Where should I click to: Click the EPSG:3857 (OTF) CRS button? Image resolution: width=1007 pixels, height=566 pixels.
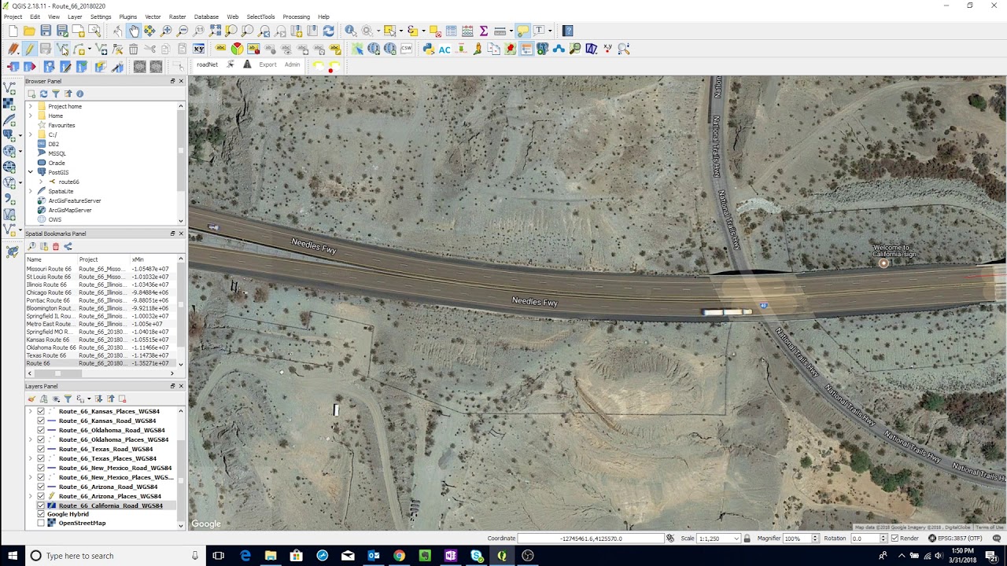click(x=954, y=538)
